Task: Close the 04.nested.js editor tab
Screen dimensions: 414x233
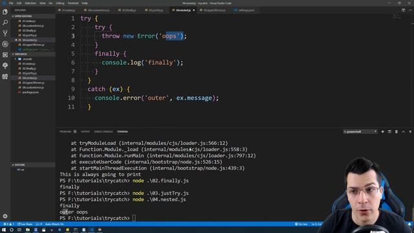Action: pos(194,10)
